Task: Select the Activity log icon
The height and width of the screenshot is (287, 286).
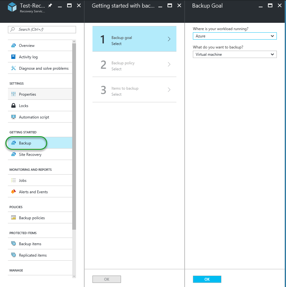Action: tap(13, 56)
